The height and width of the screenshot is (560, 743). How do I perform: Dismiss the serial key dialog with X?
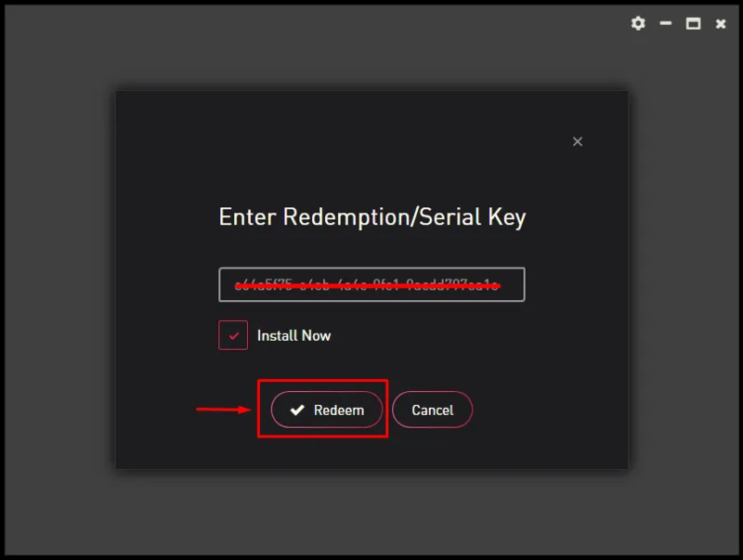click(577, 141)
